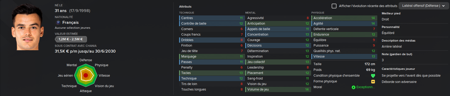450x96 pixels.
Task: Click the green morale arrow icon
Action: (354, 87)
